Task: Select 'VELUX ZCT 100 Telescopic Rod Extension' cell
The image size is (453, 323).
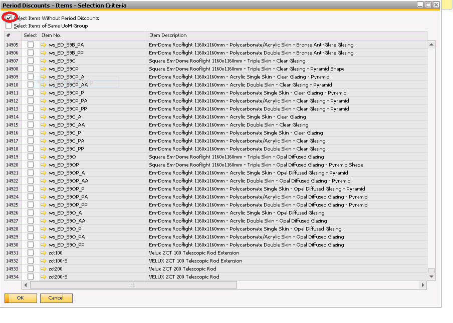Action: pos(288,260)
